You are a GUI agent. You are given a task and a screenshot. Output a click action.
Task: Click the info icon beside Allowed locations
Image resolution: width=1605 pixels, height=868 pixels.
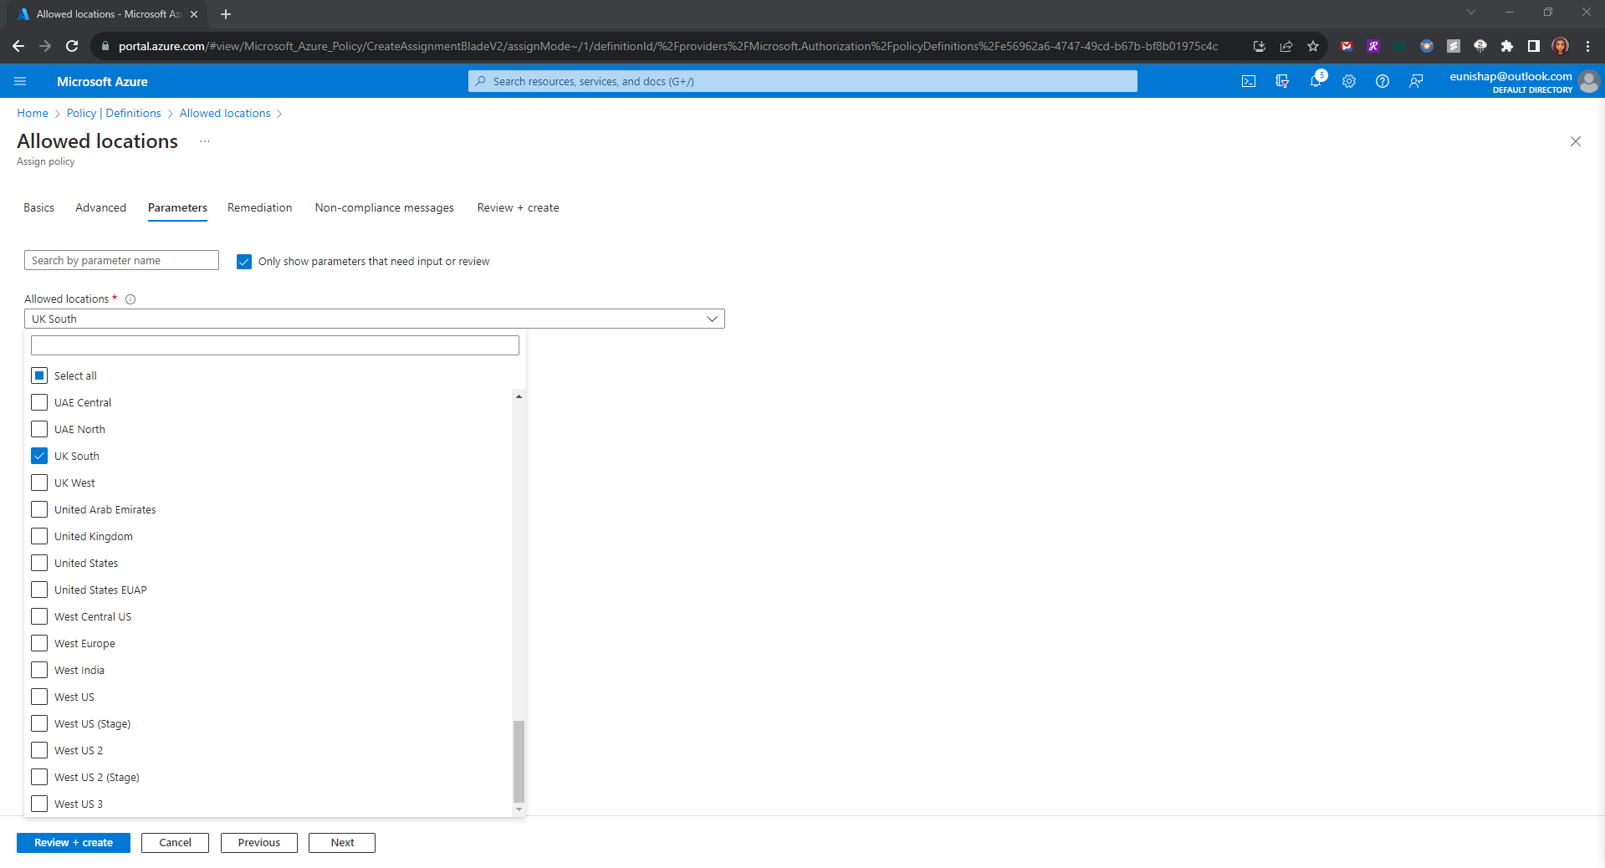click(130, 299)
